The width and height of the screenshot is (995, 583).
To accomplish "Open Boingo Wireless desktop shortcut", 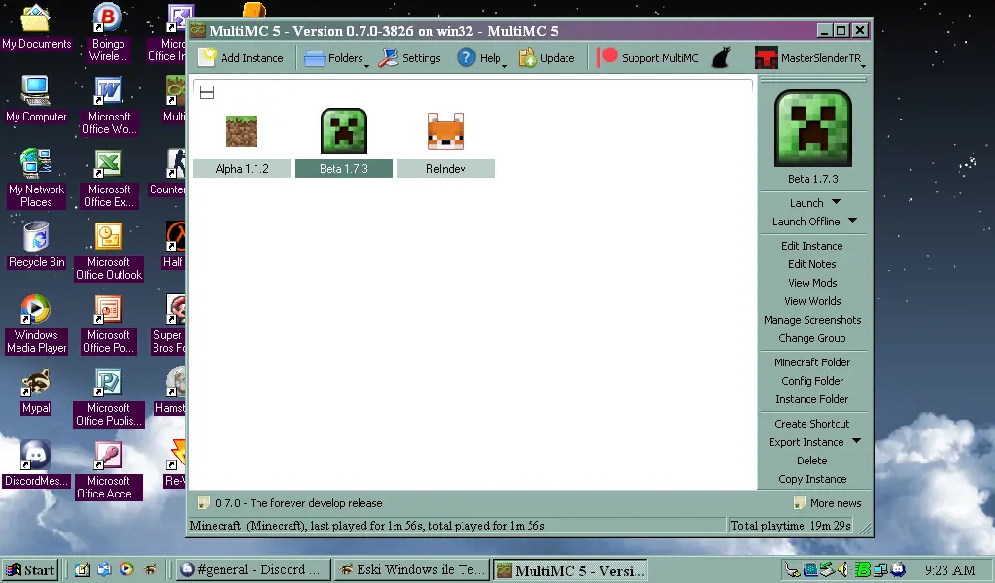I will (108, 32).
